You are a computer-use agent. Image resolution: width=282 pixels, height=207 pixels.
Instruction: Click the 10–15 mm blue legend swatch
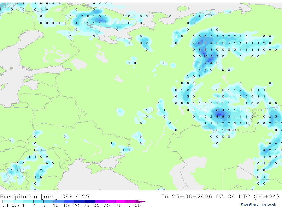pos(59,201)
